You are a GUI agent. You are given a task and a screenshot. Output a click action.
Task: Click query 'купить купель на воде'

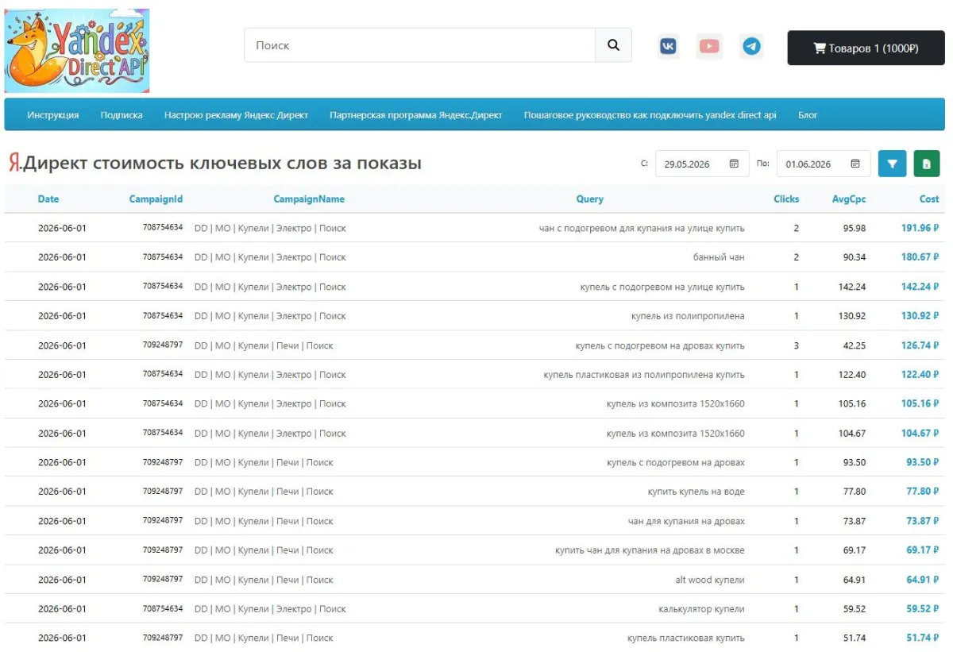click(696, 492)
